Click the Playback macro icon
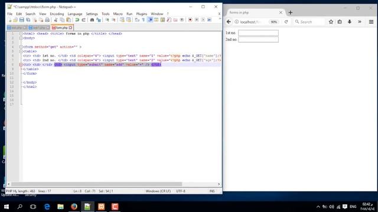 click(x=203, y=20)
